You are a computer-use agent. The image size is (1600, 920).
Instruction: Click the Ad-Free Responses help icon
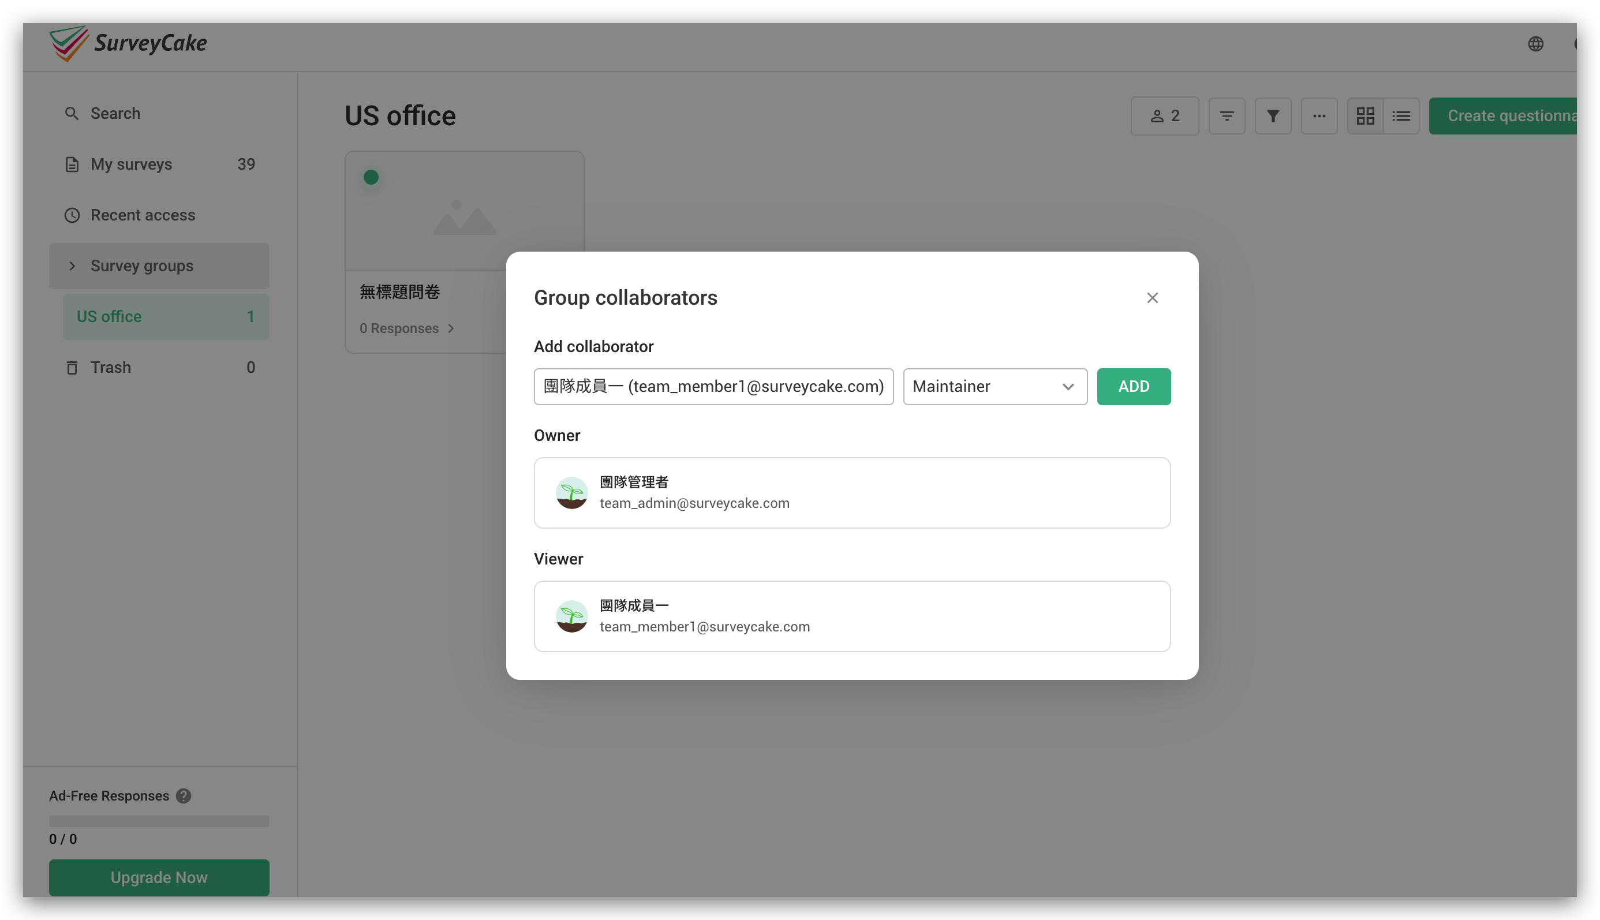184,795
